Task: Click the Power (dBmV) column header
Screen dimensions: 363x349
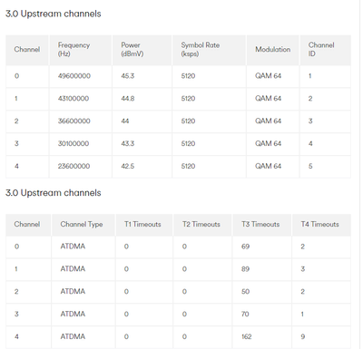Action: pyautogui.click(x=132, y=49)
